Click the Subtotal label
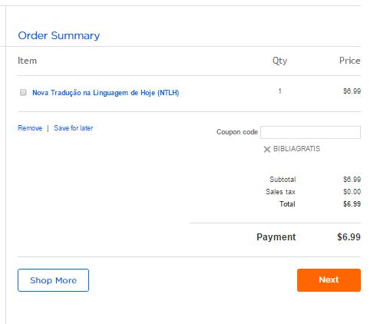The image size is (377, 324). (x=283, y=180)
